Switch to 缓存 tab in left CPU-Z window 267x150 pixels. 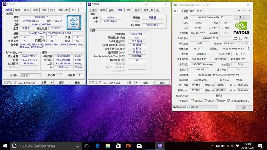[x=18, y=10]
